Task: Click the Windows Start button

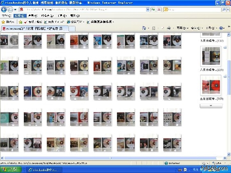Action: (x=11, y=169)
